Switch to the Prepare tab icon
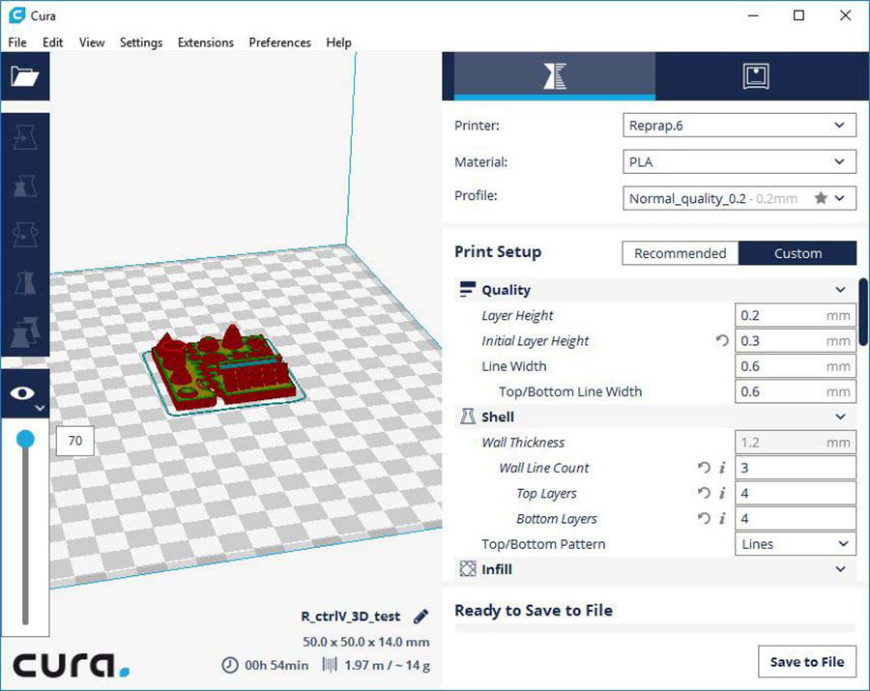The width and height of the screenshot is (870, 691). (x=554, y=76)
